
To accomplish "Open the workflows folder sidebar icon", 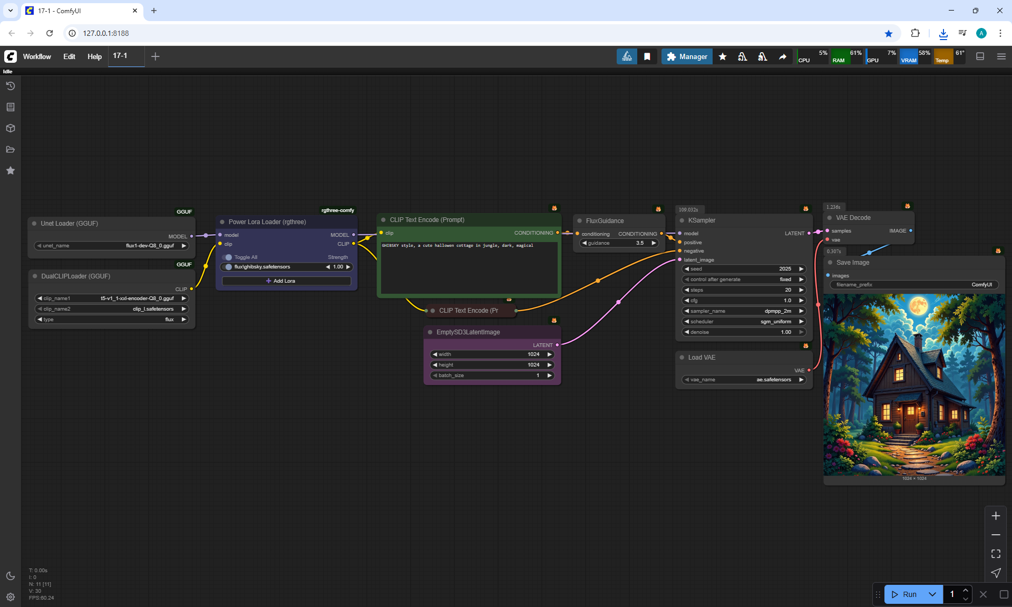I will pos(11,149).
